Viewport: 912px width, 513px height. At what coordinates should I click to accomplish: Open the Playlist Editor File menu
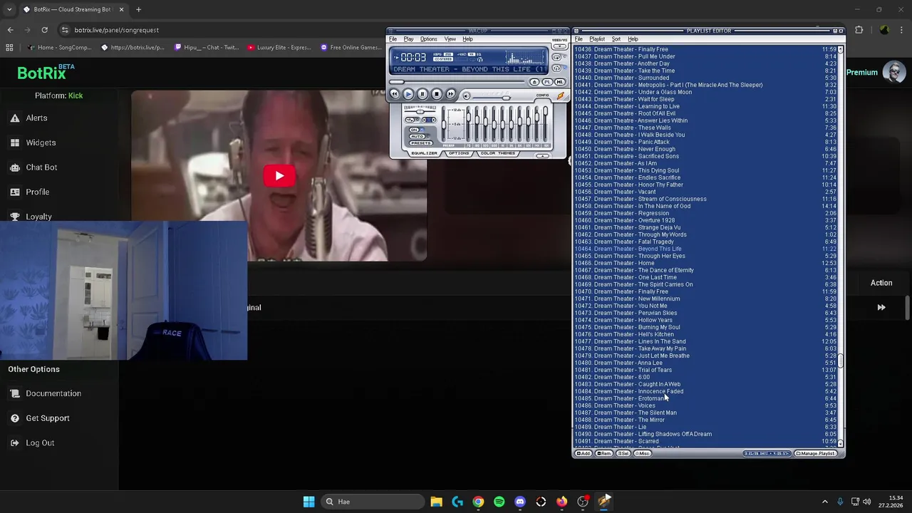pos(579,39)
